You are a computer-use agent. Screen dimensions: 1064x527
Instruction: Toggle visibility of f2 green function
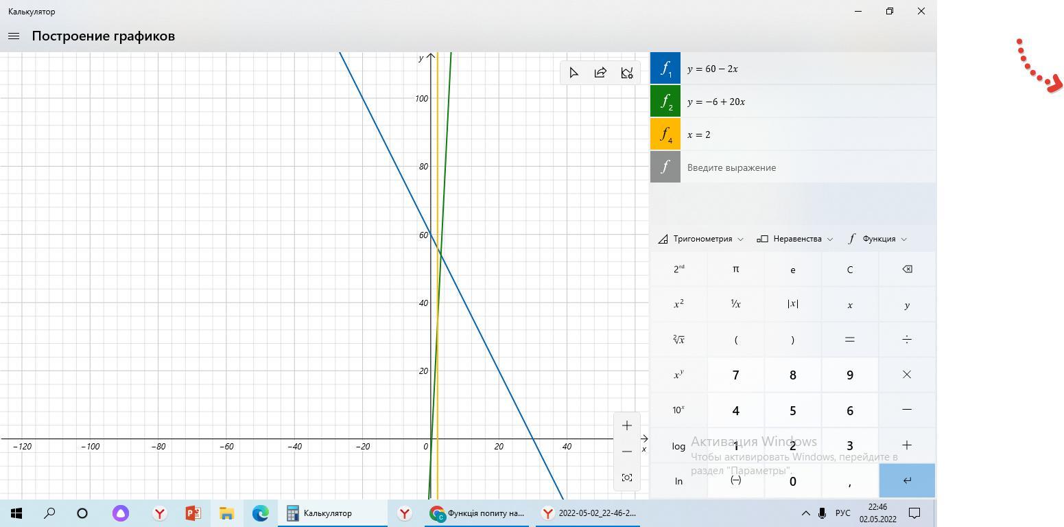665,102
